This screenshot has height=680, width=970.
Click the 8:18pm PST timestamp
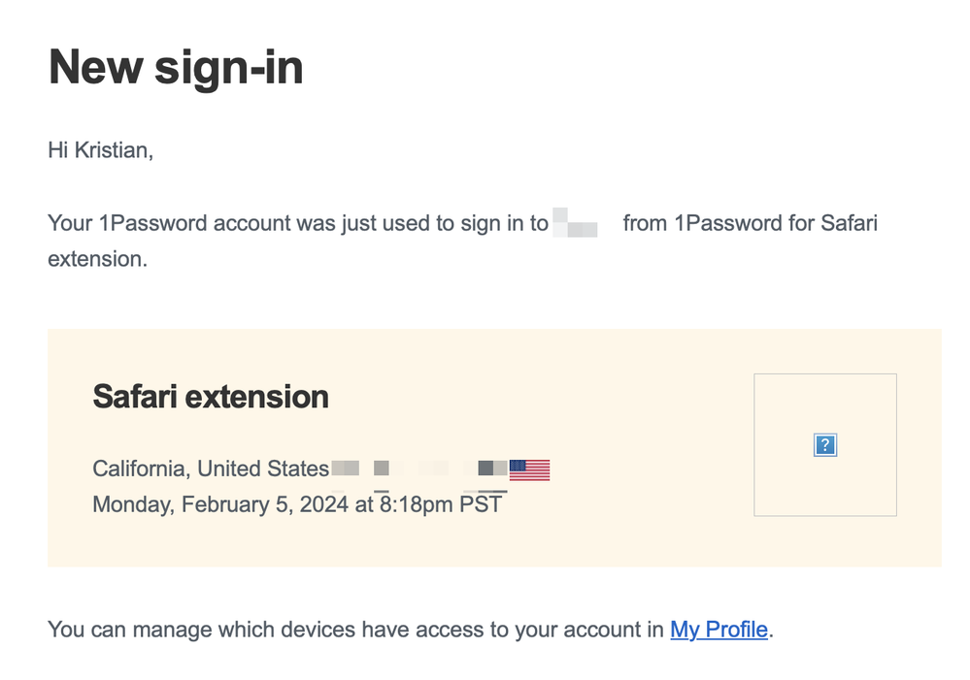(441, 504)
